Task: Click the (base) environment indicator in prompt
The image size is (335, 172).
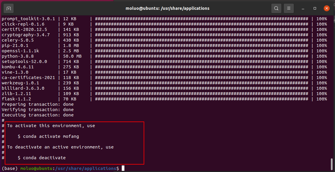Action: (9, 168)
